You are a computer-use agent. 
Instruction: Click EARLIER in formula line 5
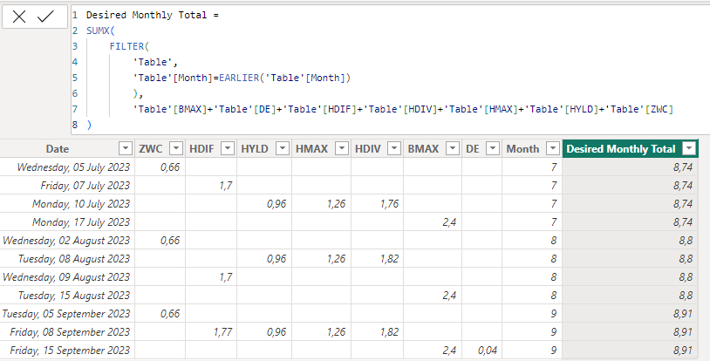click(239, 78)
